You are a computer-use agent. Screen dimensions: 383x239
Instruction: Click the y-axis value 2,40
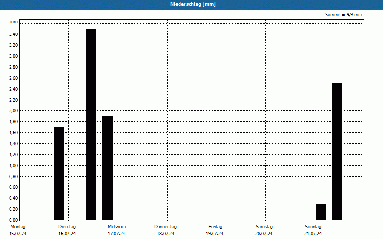(13, 89)
